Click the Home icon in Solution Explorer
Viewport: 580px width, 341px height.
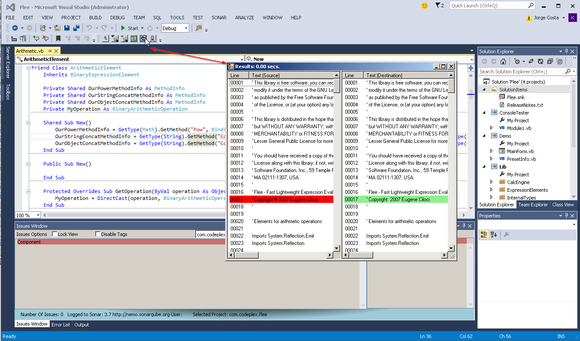click(x=503, y=61)
